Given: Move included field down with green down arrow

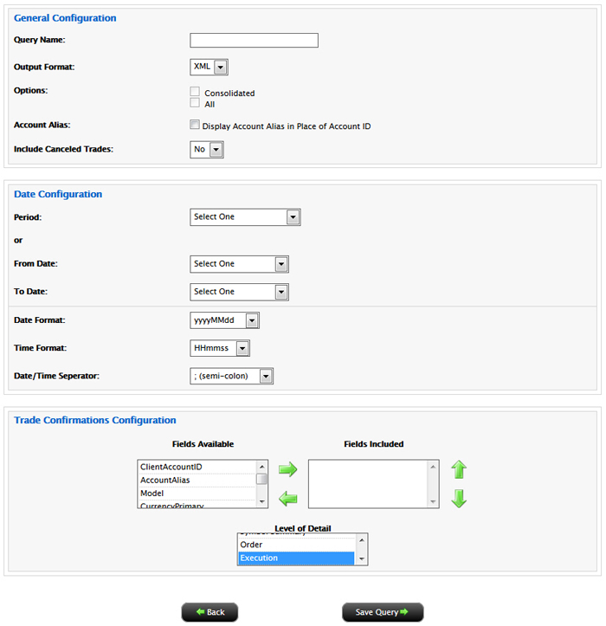Looking at the screenshot, I should point(459,499).
